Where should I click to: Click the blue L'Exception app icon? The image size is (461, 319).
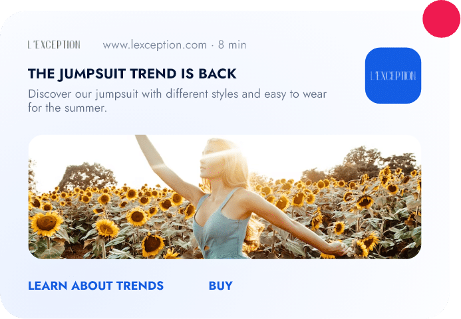(392, 76)
